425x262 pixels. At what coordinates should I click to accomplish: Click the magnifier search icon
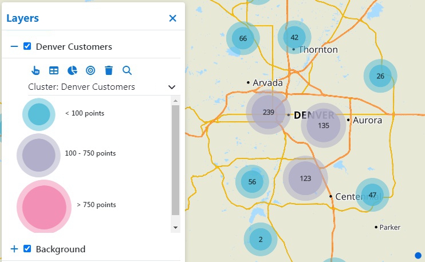[127, 70]
